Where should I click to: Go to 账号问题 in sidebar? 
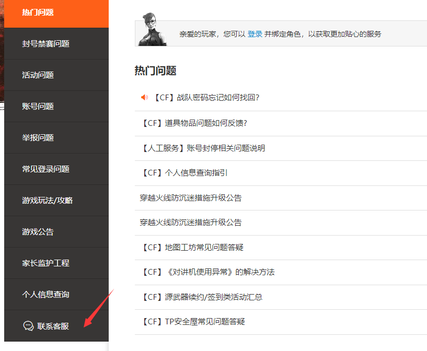point(56,107)
